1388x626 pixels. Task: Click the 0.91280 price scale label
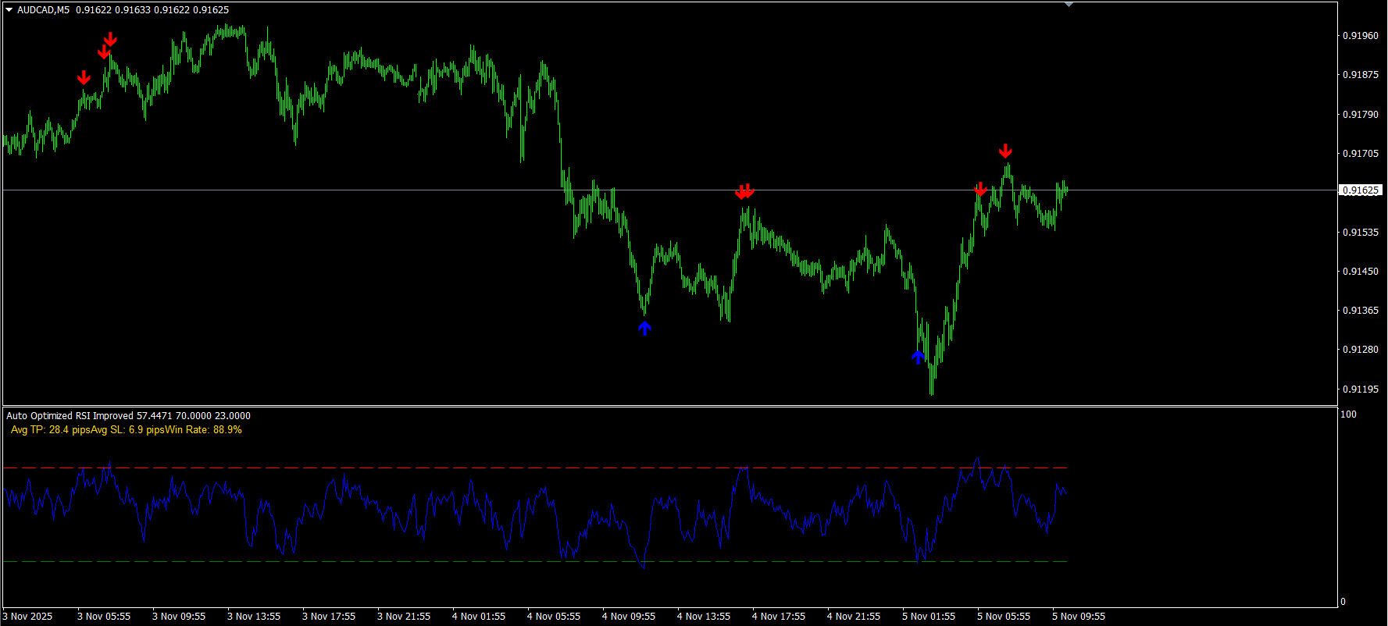[1361, 350]
